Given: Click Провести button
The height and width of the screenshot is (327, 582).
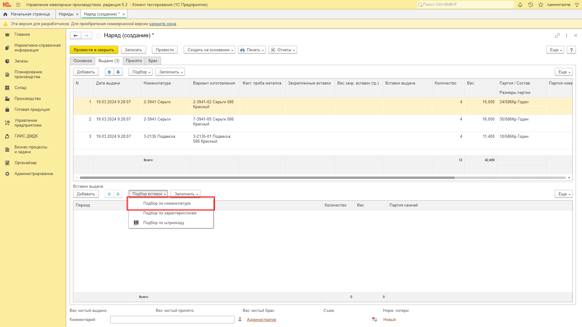Looking at the screenshot, I should [165, 50].
